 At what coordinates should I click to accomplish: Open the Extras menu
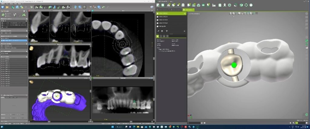click(x=20, y=4)
